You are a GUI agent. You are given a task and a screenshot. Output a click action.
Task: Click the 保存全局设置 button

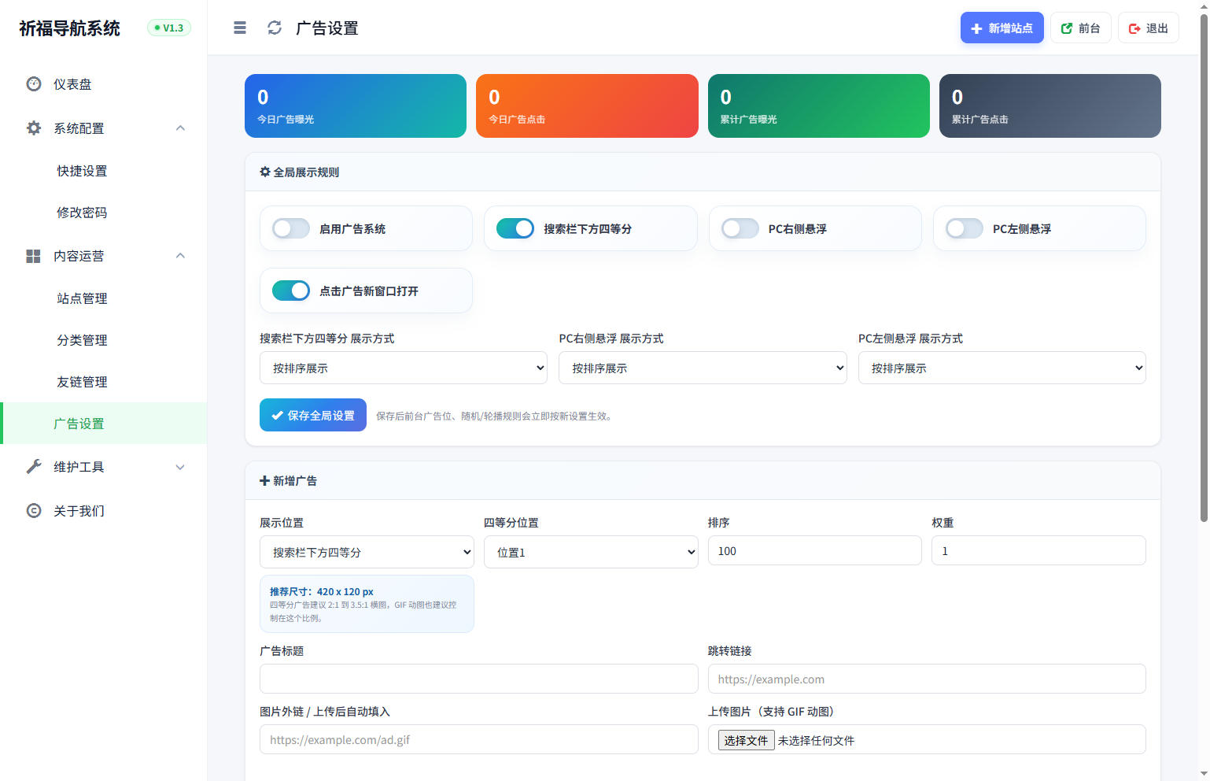pos(313,415)
